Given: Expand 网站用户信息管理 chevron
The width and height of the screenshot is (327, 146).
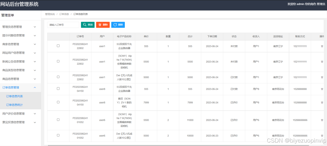Looking at the screenshot, I should [x=35, y=53].
